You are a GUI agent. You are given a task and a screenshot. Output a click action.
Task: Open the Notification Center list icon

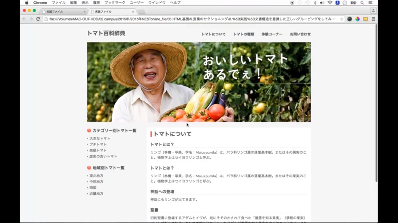tap(370, 3)
